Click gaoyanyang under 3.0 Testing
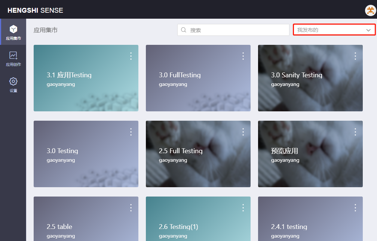 [61, 160]
